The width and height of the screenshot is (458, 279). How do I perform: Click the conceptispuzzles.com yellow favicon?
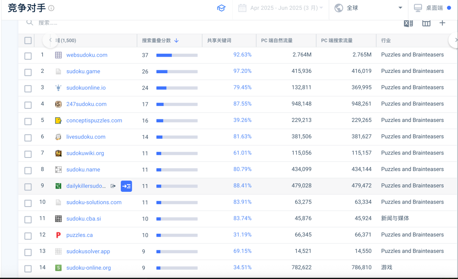59,120
